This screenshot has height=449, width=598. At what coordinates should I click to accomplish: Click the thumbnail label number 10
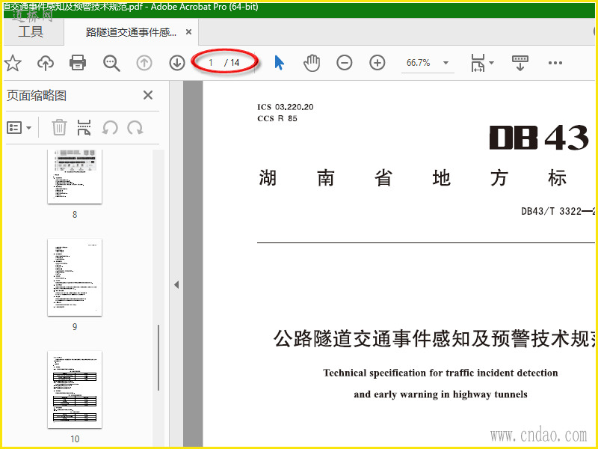coord(75,439)
